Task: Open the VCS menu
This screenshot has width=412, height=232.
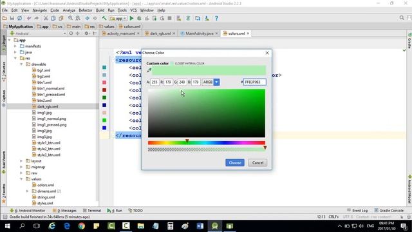Action: [133, 10]
